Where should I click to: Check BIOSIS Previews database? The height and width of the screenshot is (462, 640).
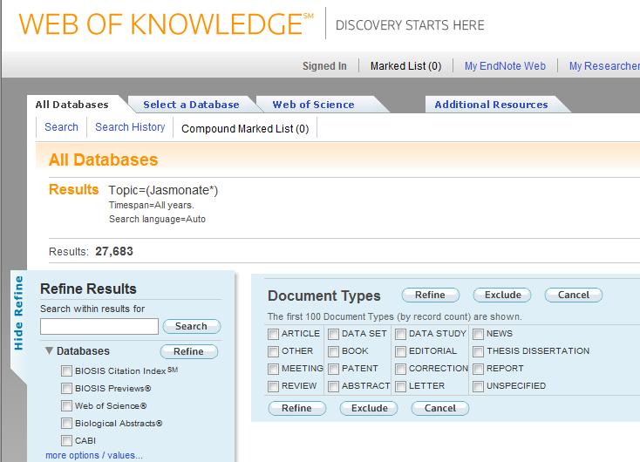[66, 388]
